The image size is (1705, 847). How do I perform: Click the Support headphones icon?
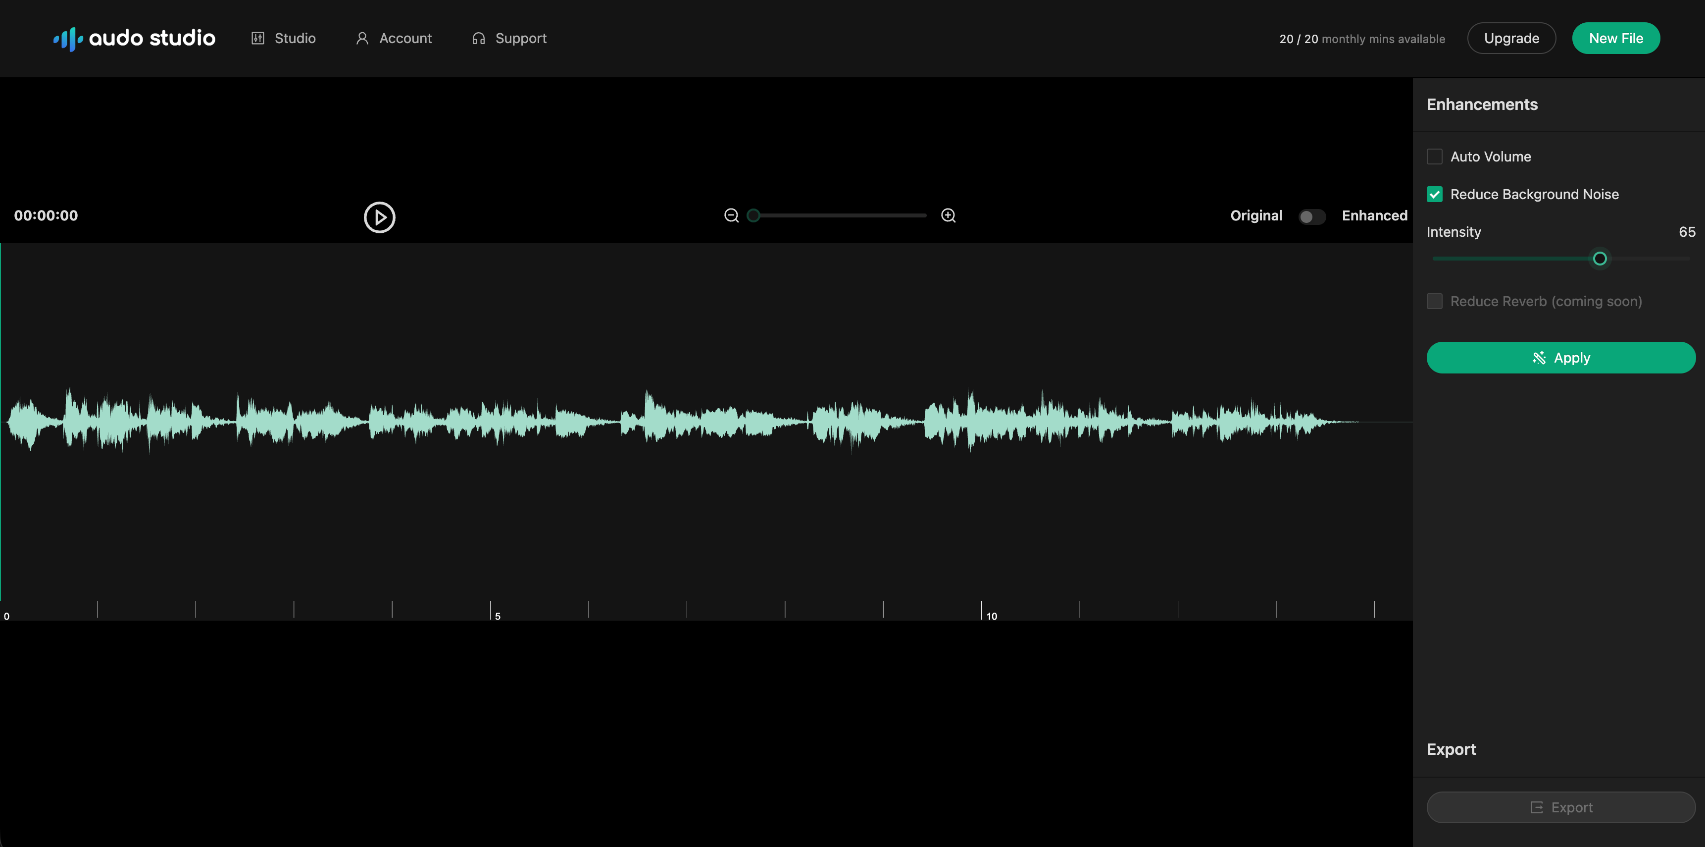point(478,39)
